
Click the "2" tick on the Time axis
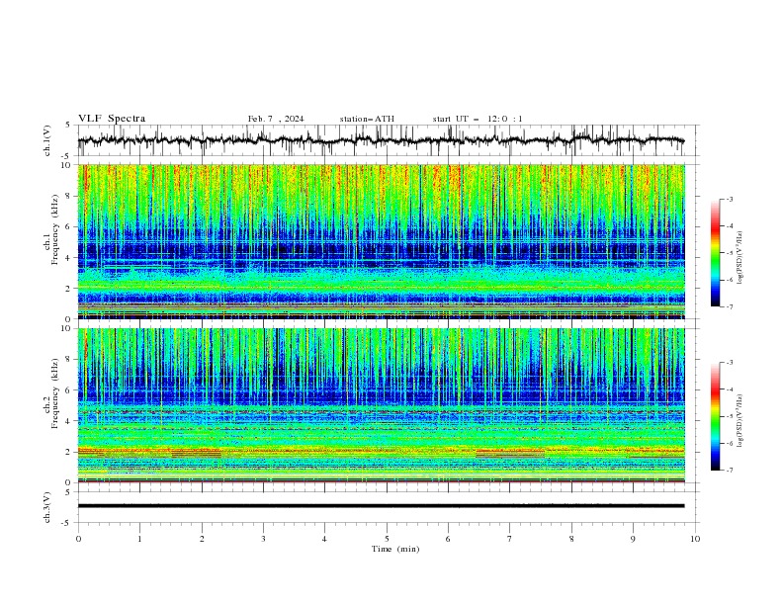tap(202, 539)
